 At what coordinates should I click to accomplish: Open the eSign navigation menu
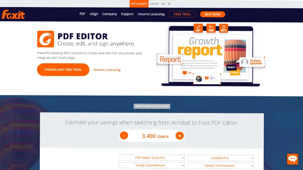tap(94, 14)
